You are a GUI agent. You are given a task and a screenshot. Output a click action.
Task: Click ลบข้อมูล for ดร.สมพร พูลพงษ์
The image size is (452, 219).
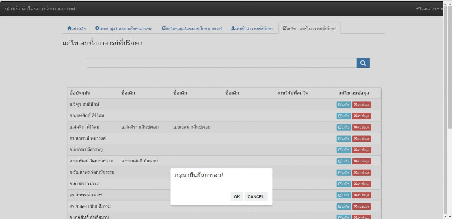[362, 195]
